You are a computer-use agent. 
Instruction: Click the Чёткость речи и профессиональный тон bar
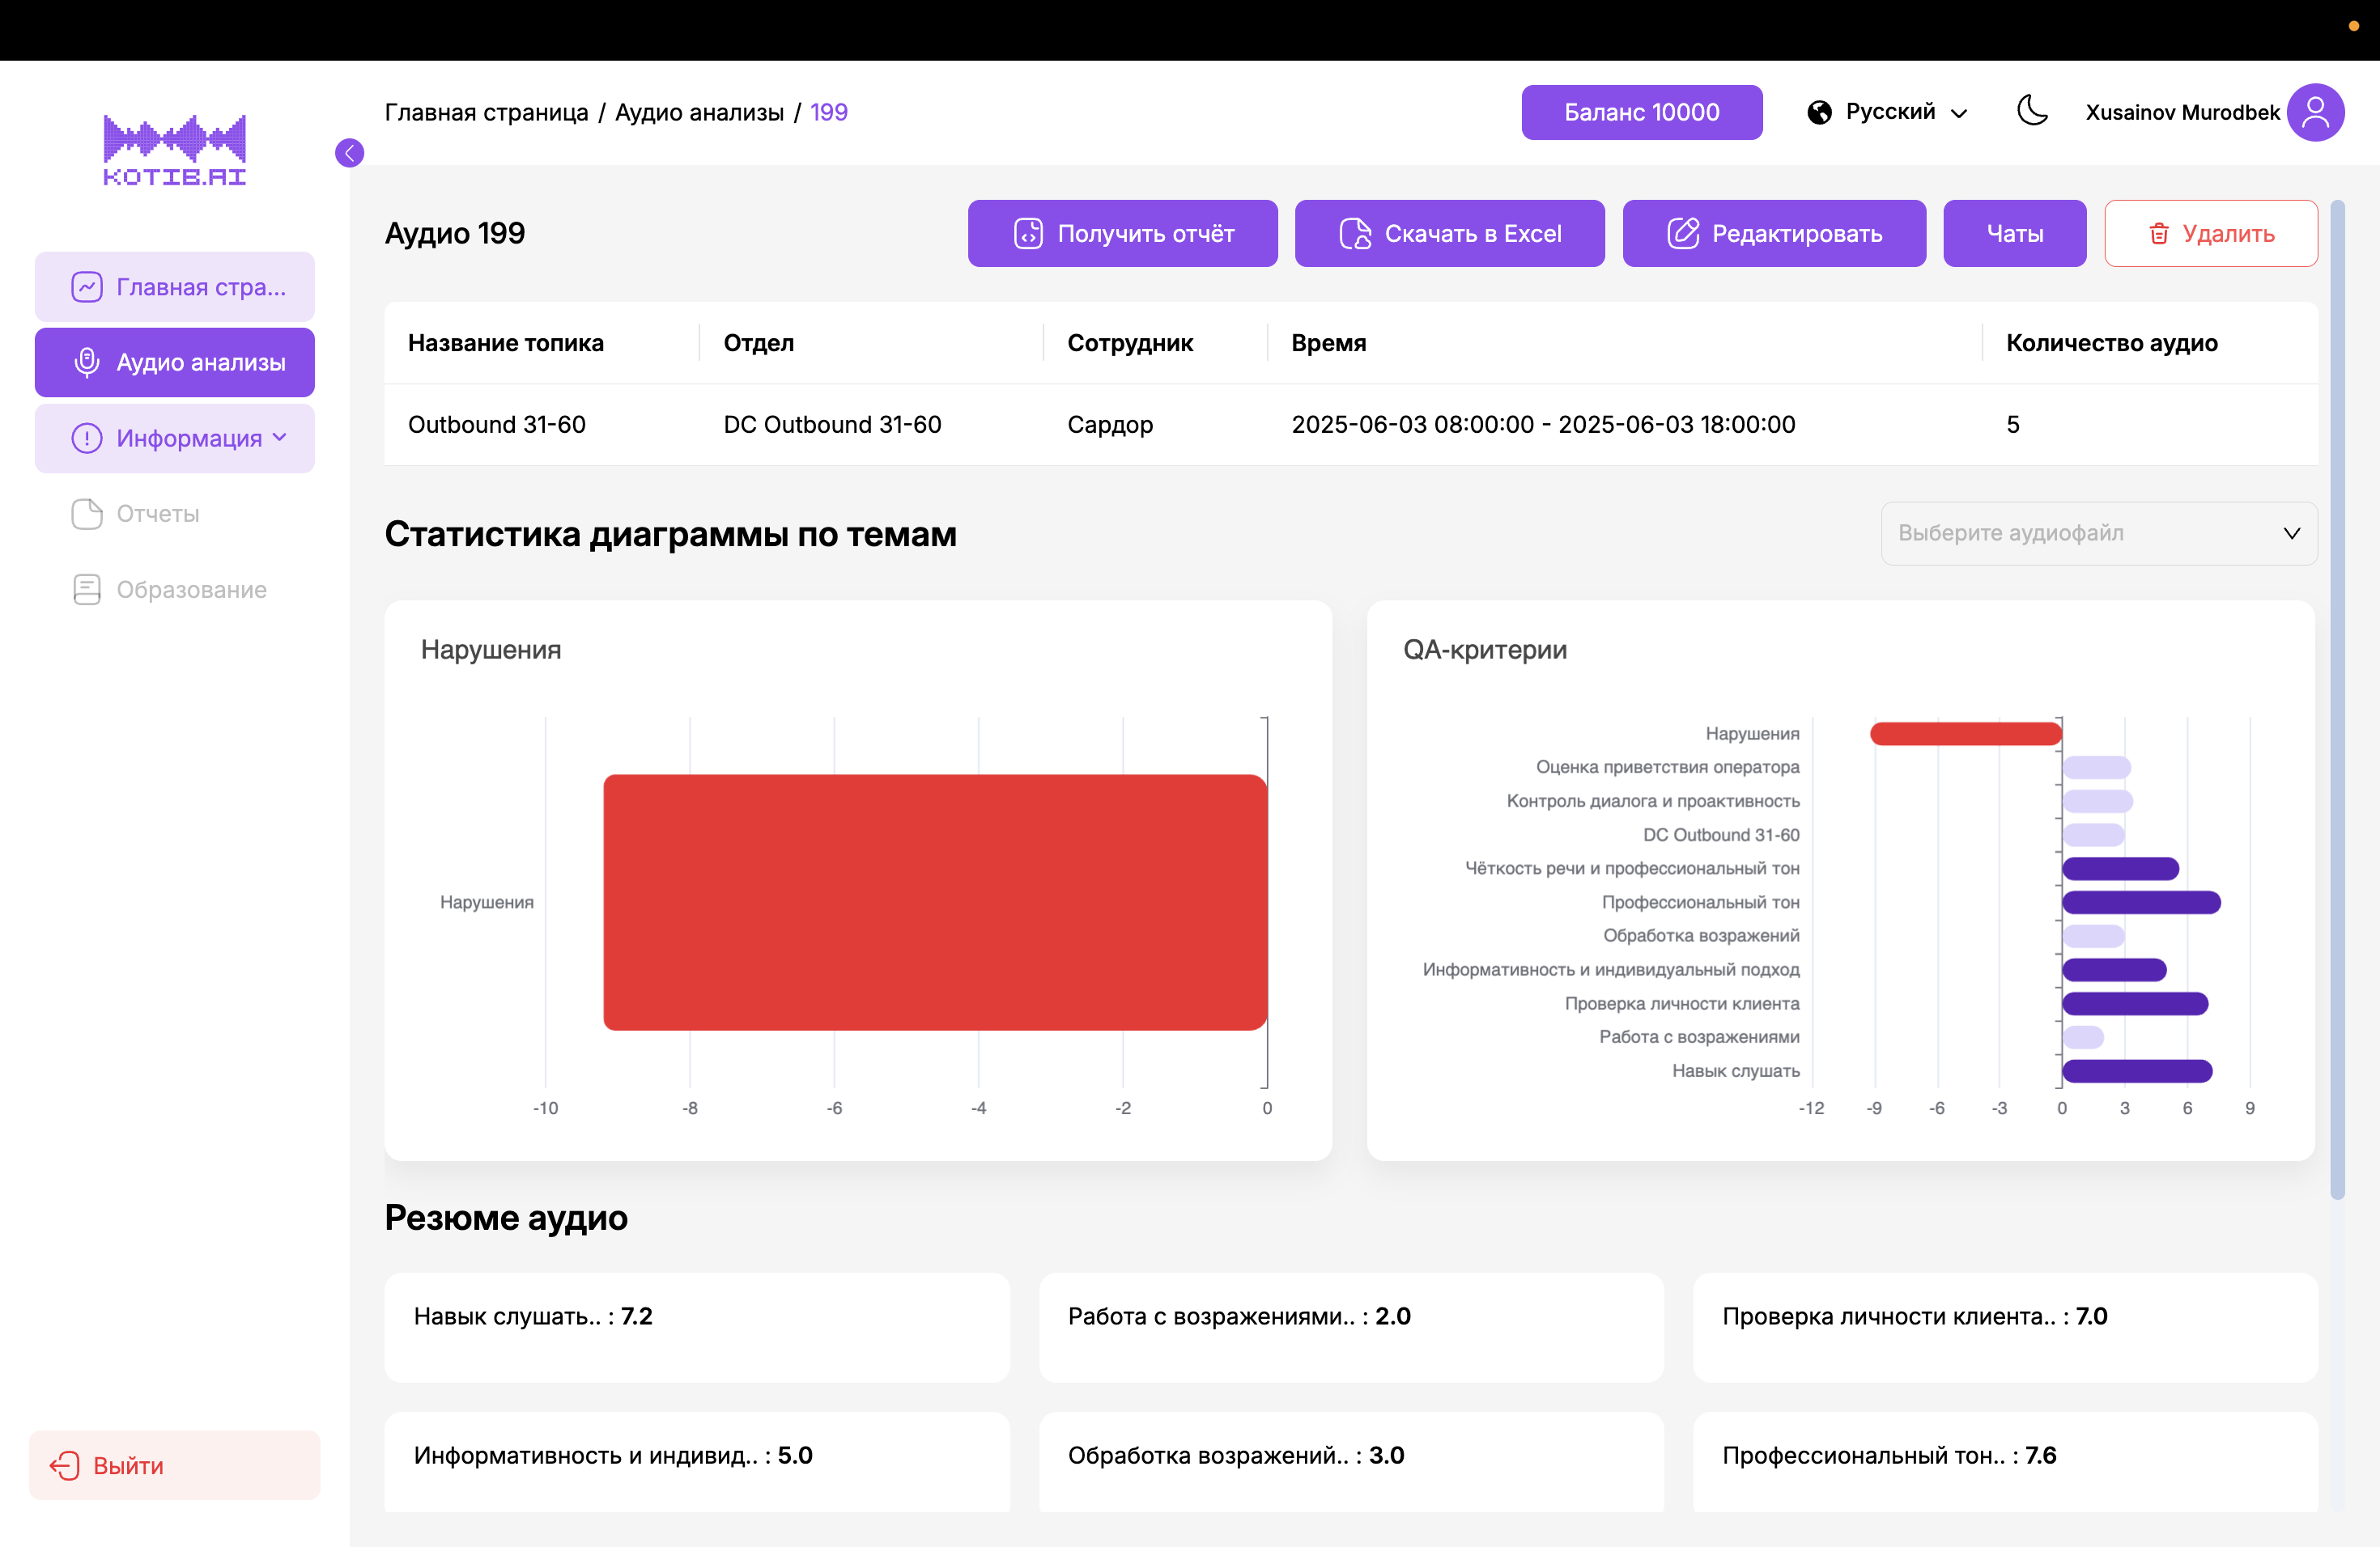point(2120,868)
